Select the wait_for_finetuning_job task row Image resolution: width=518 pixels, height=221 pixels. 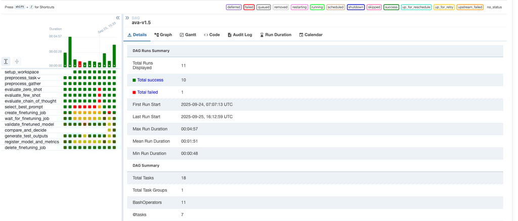(27, 119)
